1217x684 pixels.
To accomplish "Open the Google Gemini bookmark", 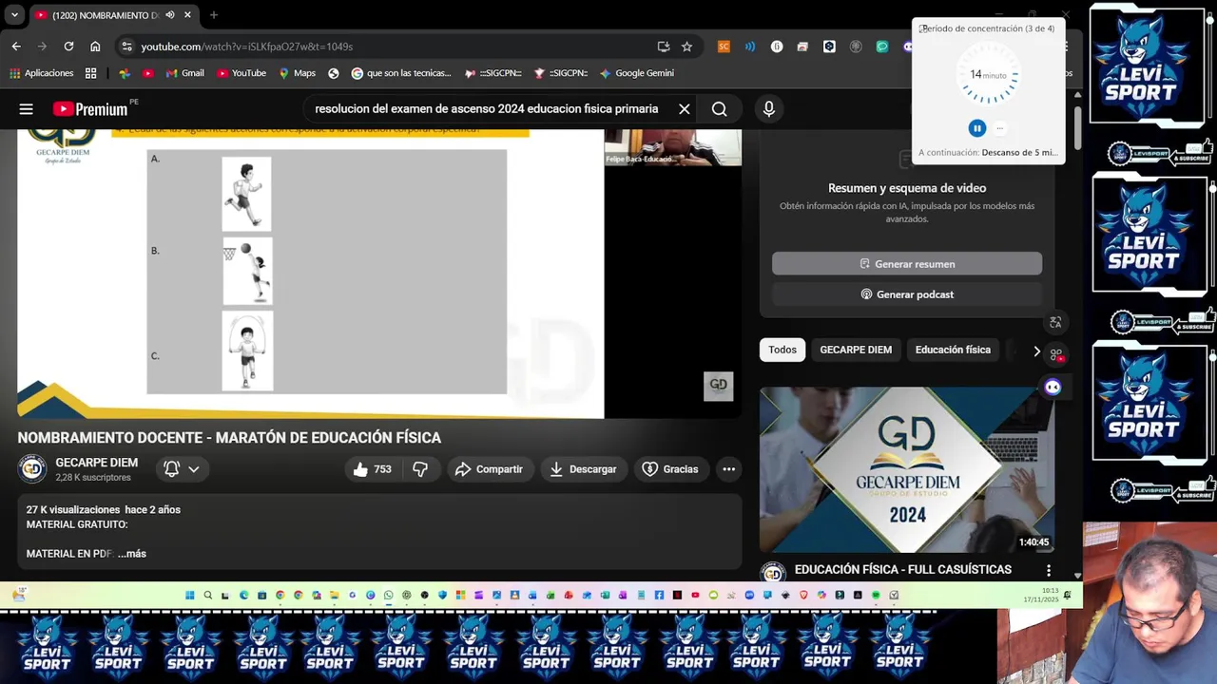I will pos(636,73).
